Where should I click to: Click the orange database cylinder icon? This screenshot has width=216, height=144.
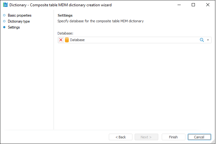click(x=67, y=40)
